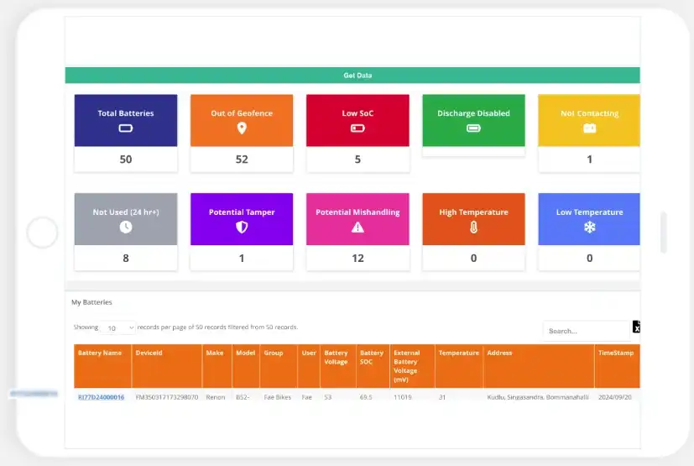Click the Out of Geofence location pin icon

pyautogui.click(x=242, y=128)
